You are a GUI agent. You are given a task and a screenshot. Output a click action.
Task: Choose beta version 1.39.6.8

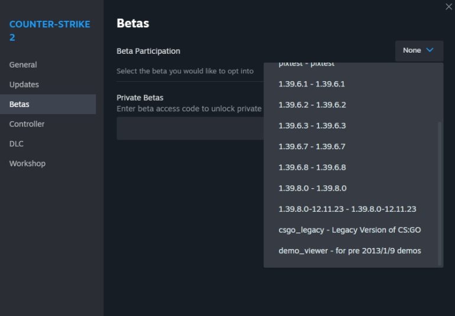312,167
